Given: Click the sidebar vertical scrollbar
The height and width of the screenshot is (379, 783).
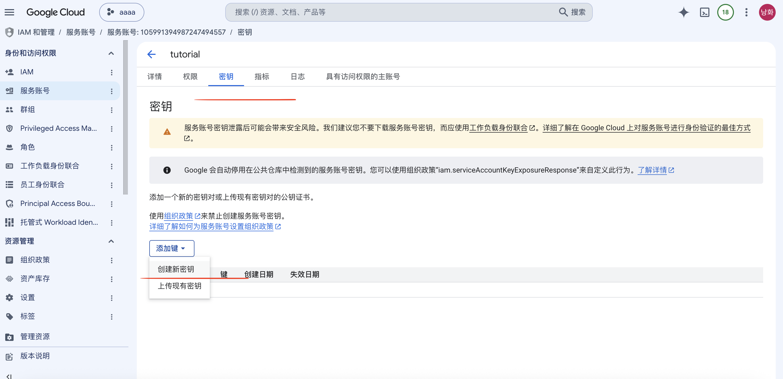Looking at the screenshot, I should coord(126,117).
